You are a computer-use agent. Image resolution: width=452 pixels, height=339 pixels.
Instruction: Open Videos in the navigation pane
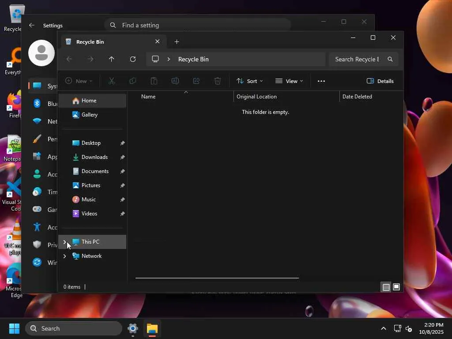92,214
